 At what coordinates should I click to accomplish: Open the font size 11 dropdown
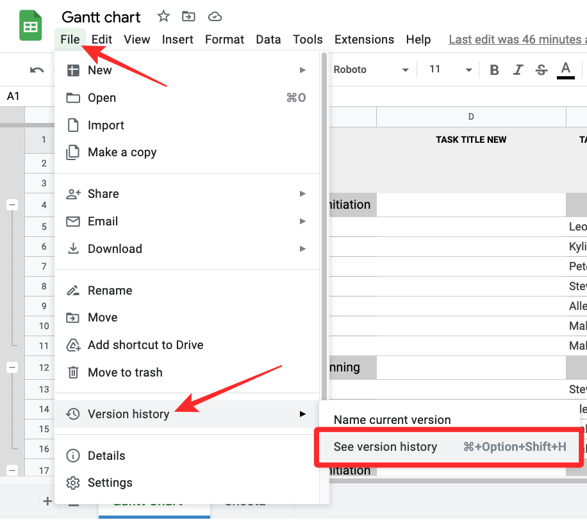pos(449,70)
